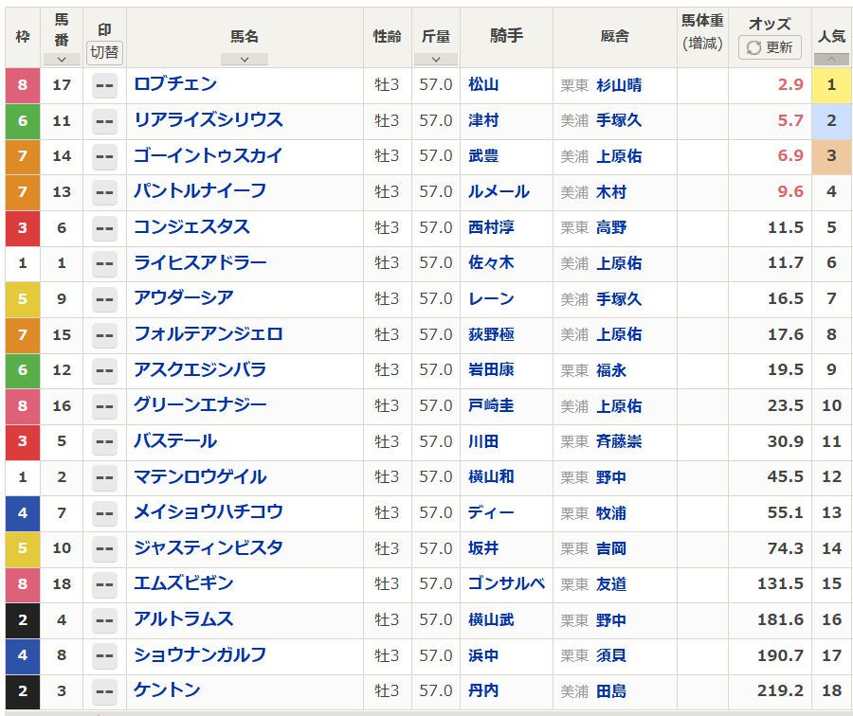The height and width of the screenshot is (716, 853).
Task: Open trainer page for 木村
Action: 611,192
